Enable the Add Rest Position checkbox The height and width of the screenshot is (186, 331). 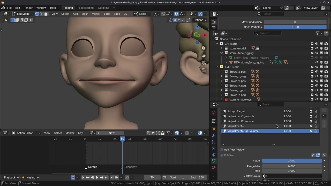[x=222, y=150]
